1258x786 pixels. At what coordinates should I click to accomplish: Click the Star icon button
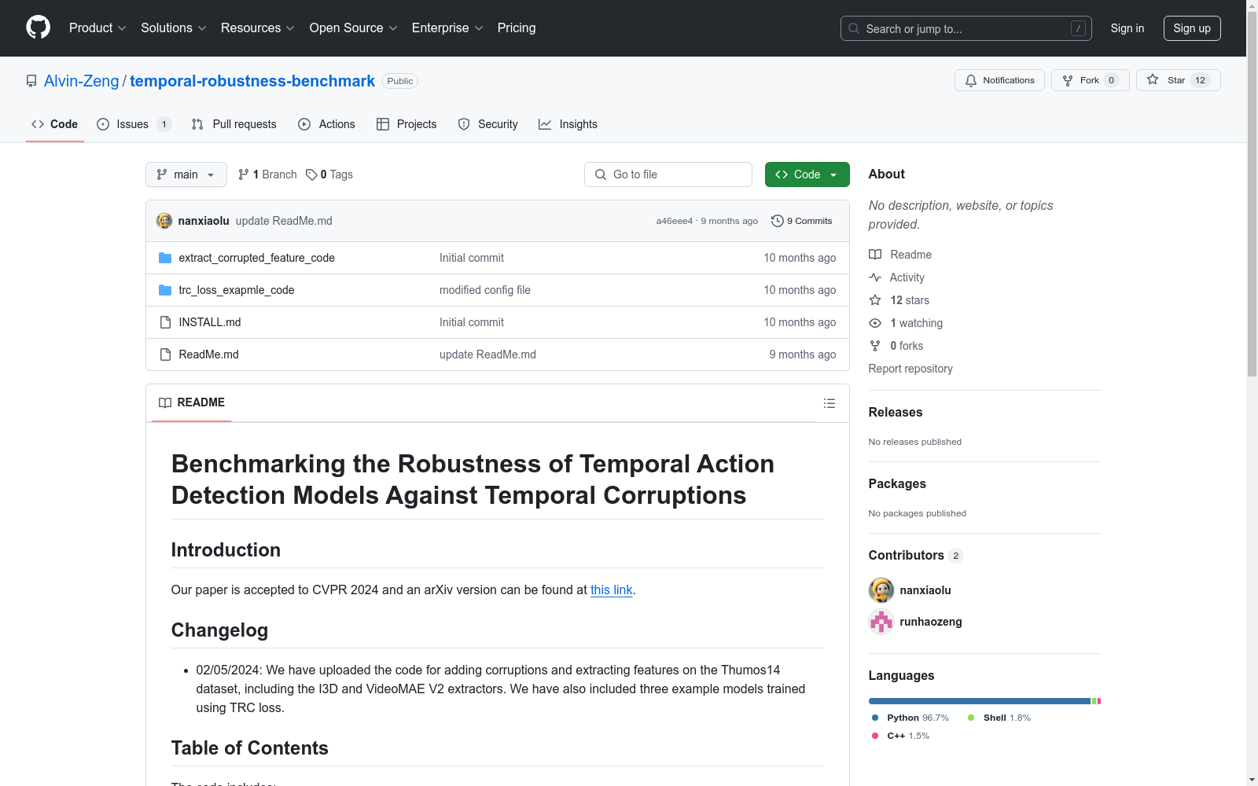(x=1153, y=80)
